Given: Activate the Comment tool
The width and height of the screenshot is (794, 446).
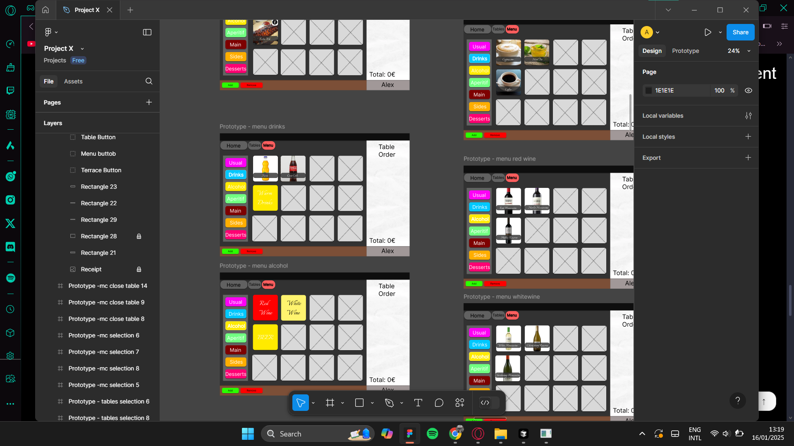Looking at the screenshot, I should tap(439, 403).
